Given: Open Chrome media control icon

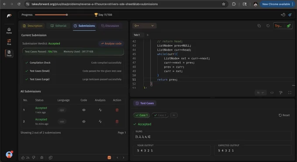Looking at the screenshot, I should tap(245, 4).
